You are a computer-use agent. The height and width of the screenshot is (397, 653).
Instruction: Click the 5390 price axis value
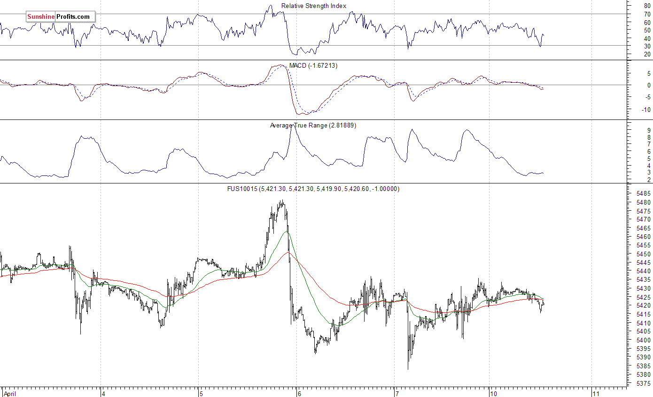tap(643, 357)
